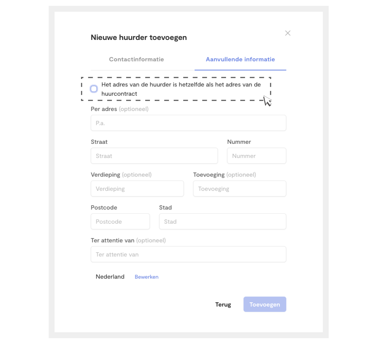The height and width of the screenshot is (344, 378).
Task: Focus the Per adres P.a. field
Action: coord(188,123)
